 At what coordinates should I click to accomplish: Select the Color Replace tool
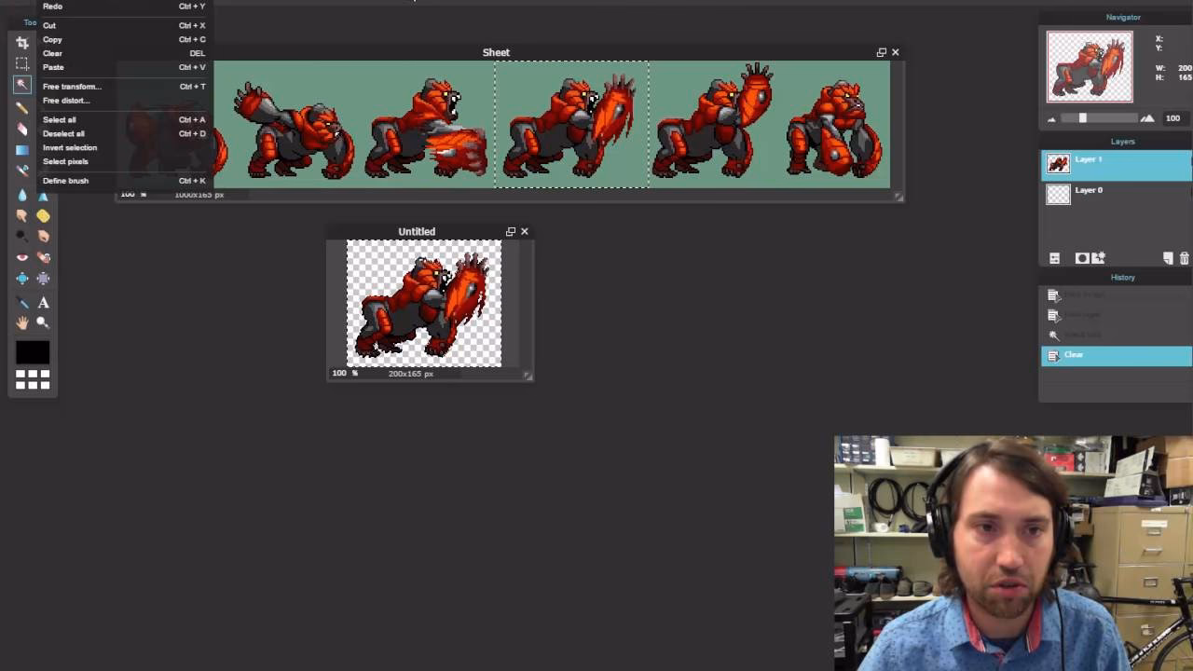coord(22,171)
